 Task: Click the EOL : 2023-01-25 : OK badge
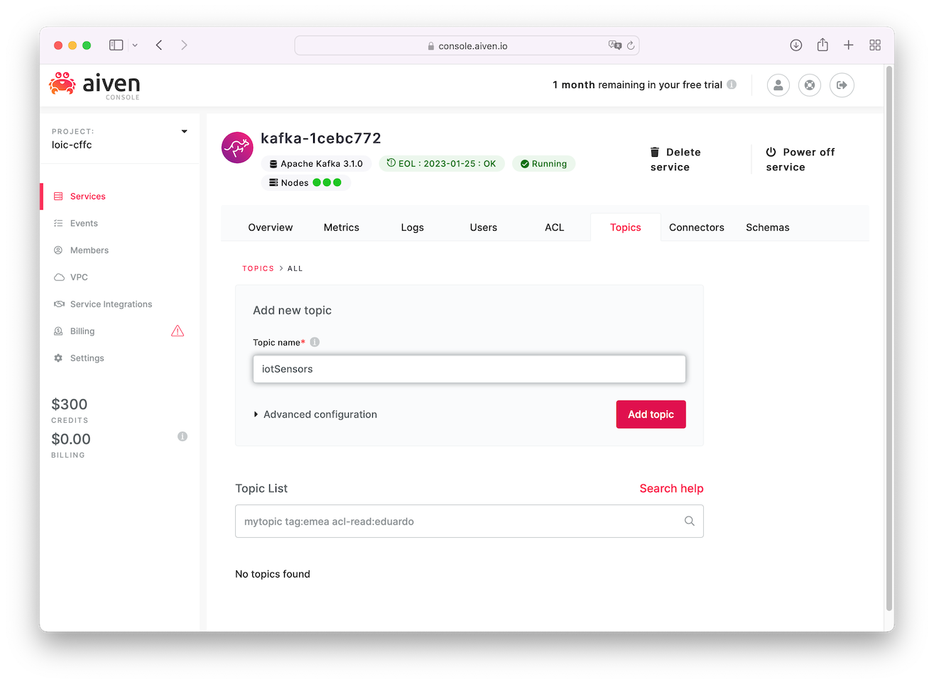click(442, 164)
